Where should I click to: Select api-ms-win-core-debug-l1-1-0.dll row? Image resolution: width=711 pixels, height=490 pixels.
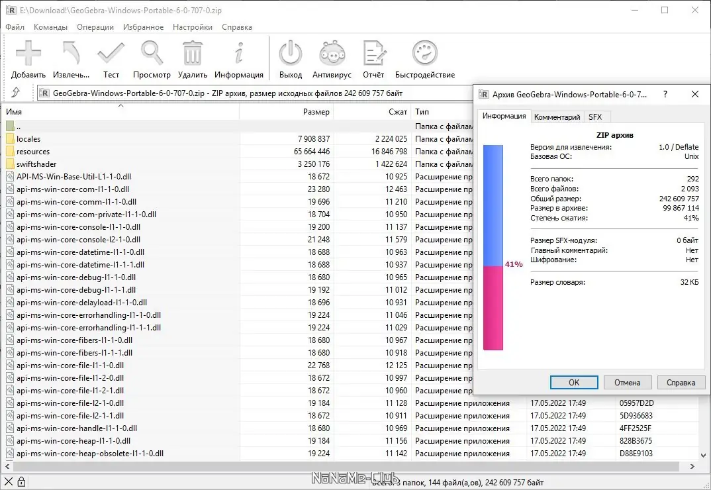coord(238,277)
